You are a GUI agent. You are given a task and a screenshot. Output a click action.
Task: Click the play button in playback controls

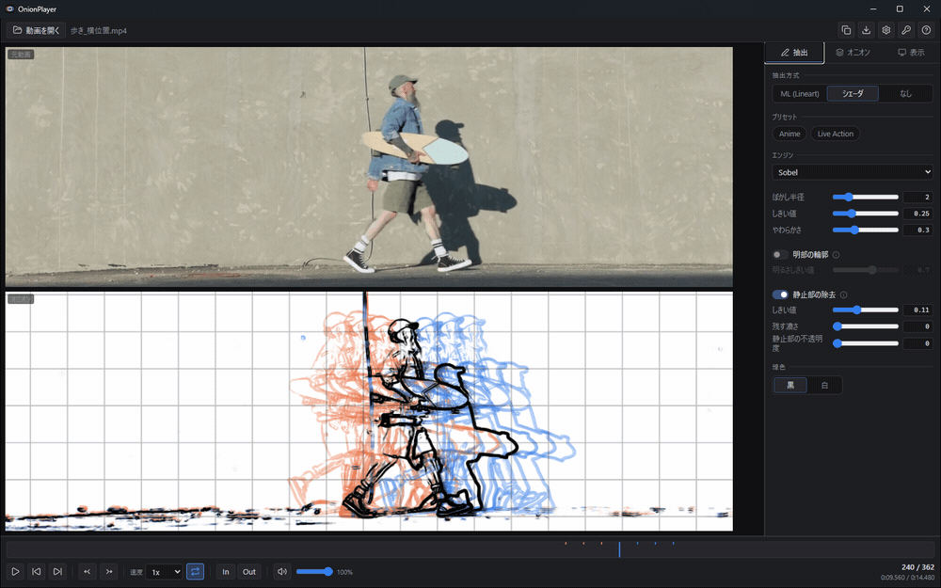point(16,572)
